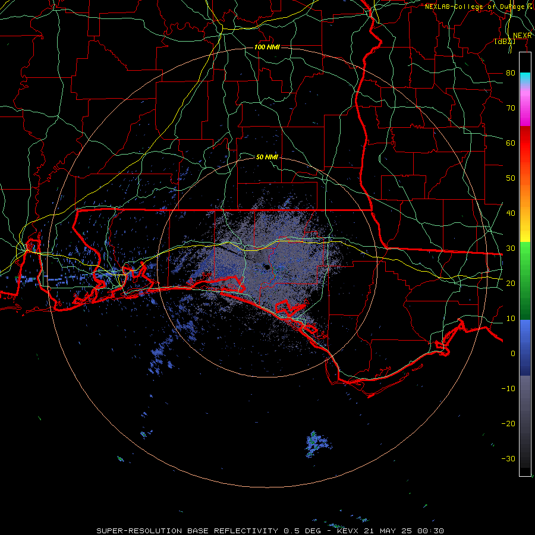The image size is (535, 535).
Task: Click the -10 value on the dBZ scale
Action: click(x=508, y=388)
